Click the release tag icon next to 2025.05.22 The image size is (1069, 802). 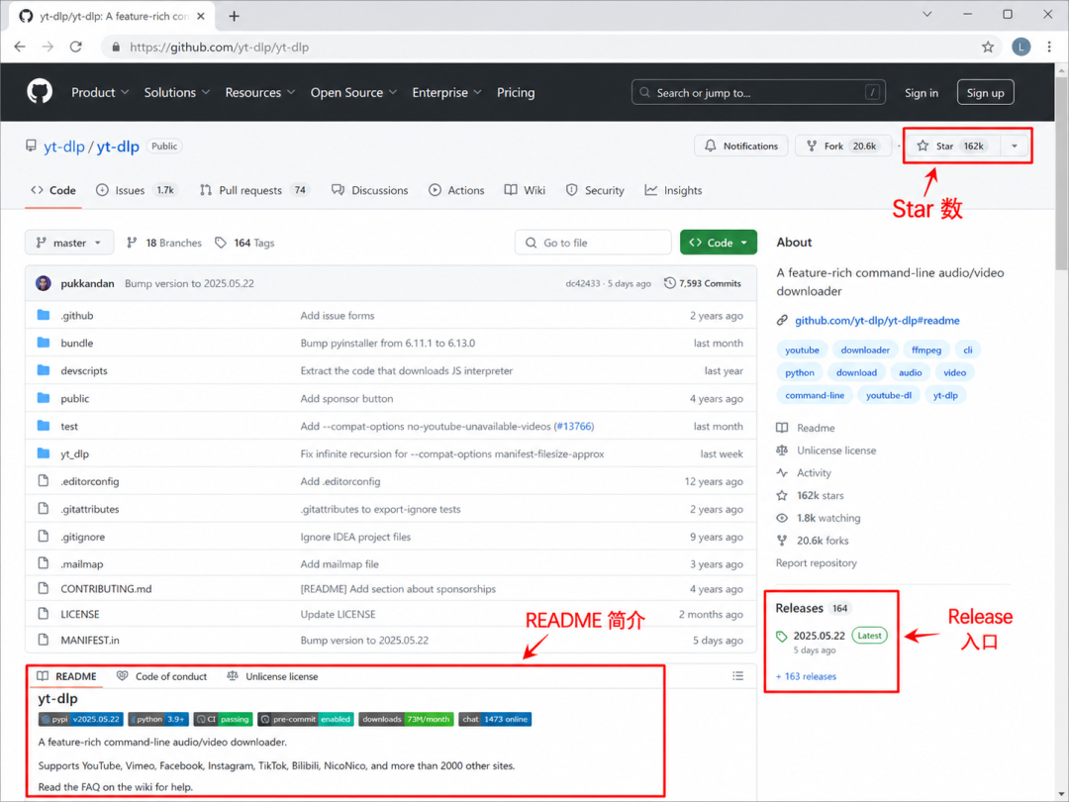(782, 637)
